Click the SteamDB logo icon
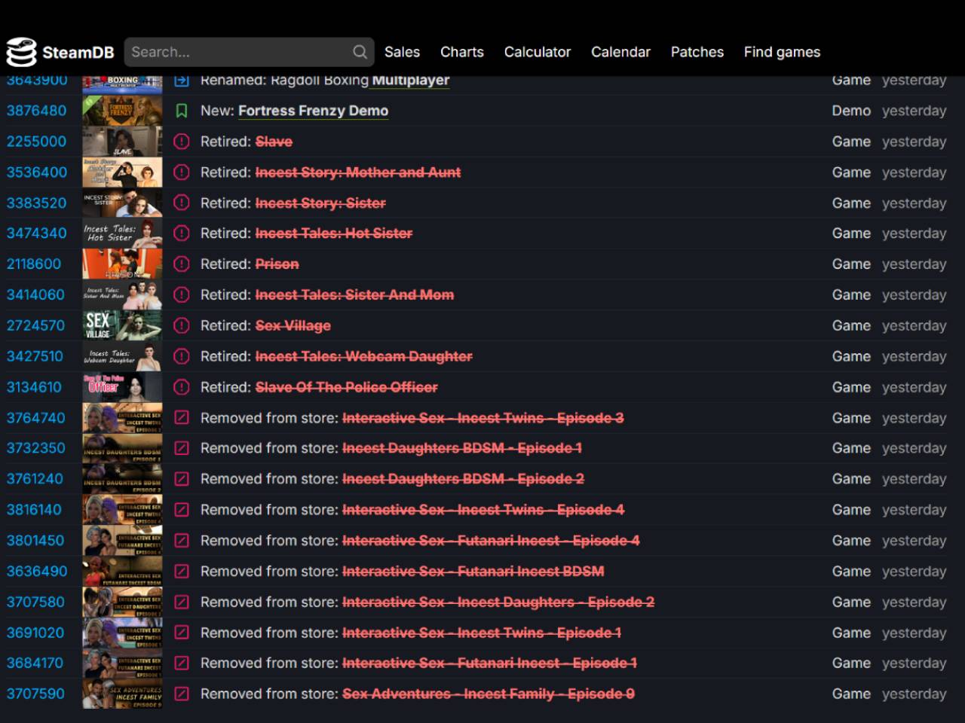965x723 pixels. pyautogui.click(x=21, y=52)
